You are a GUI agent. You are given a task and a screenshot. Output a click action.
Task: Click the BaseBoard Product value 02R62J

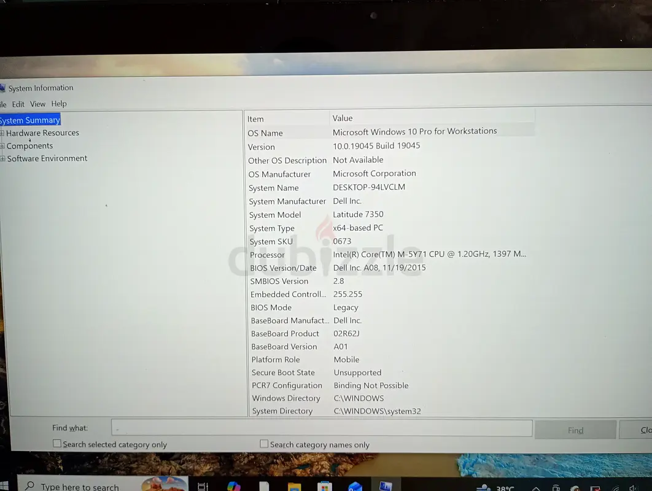click(x=346, y=333)
